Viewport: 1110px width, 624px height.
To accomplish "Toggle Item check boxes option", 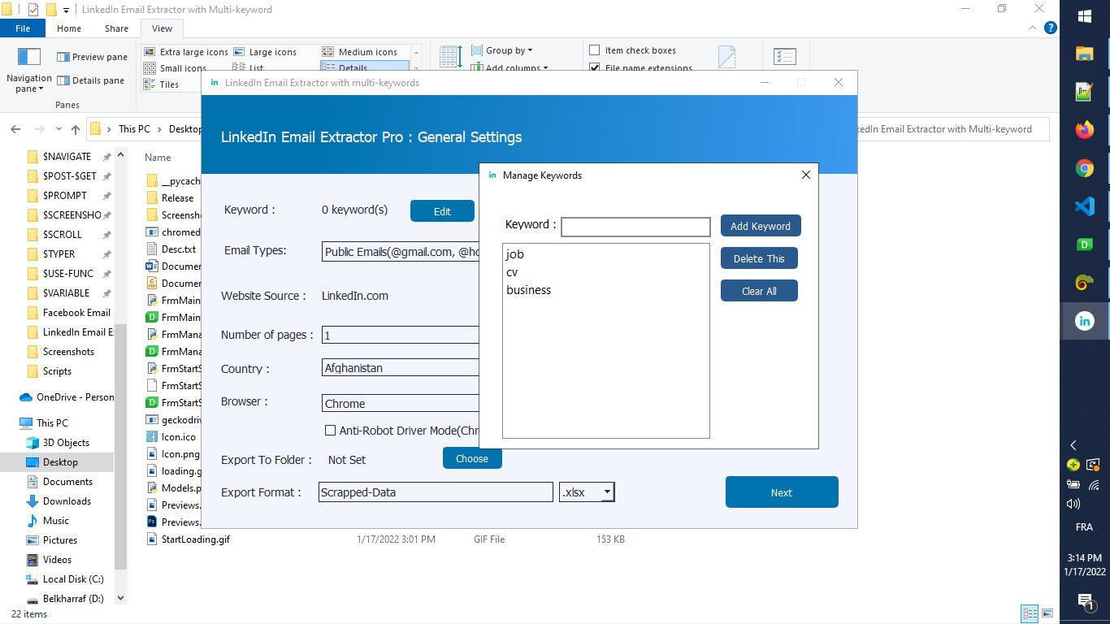I will point(595,50).
